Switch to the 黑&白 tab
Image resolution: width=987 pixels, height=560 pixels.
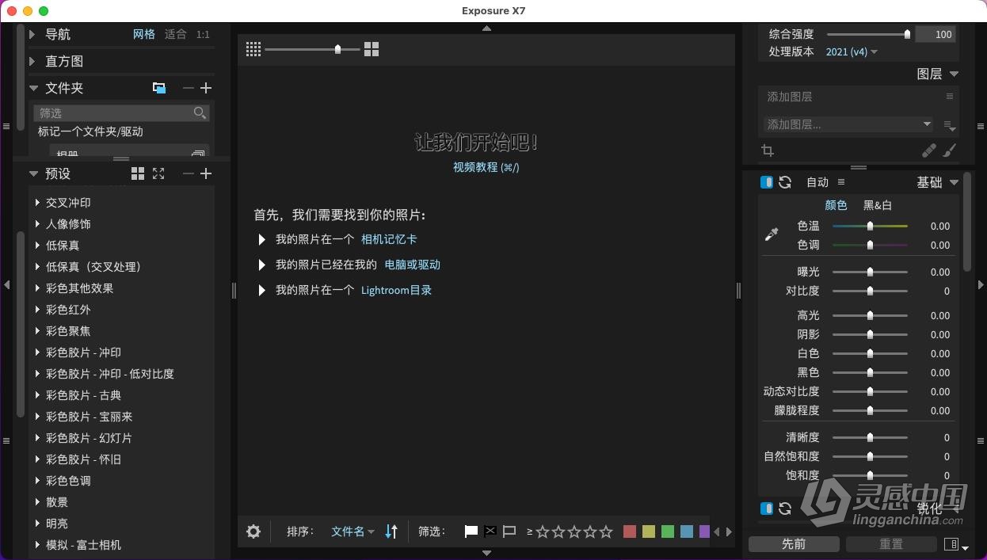click(878, 205)
